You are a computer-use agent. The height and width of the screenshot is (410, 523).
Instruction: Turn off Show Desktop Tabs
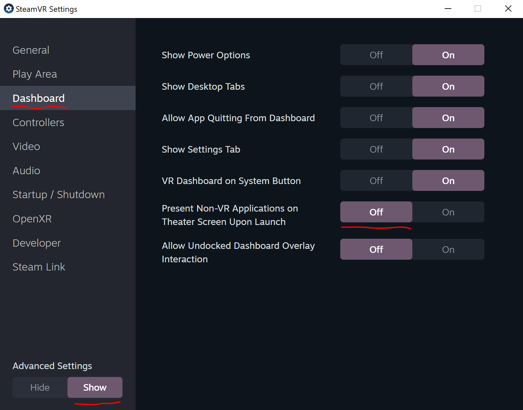pyautogui.click(x=376, y=86)
